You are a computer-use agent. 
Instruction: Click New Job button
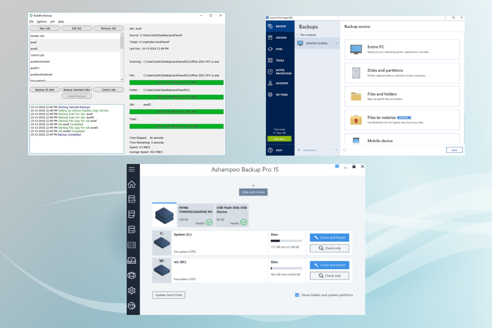pyautogui.click(x=45, y=28)
